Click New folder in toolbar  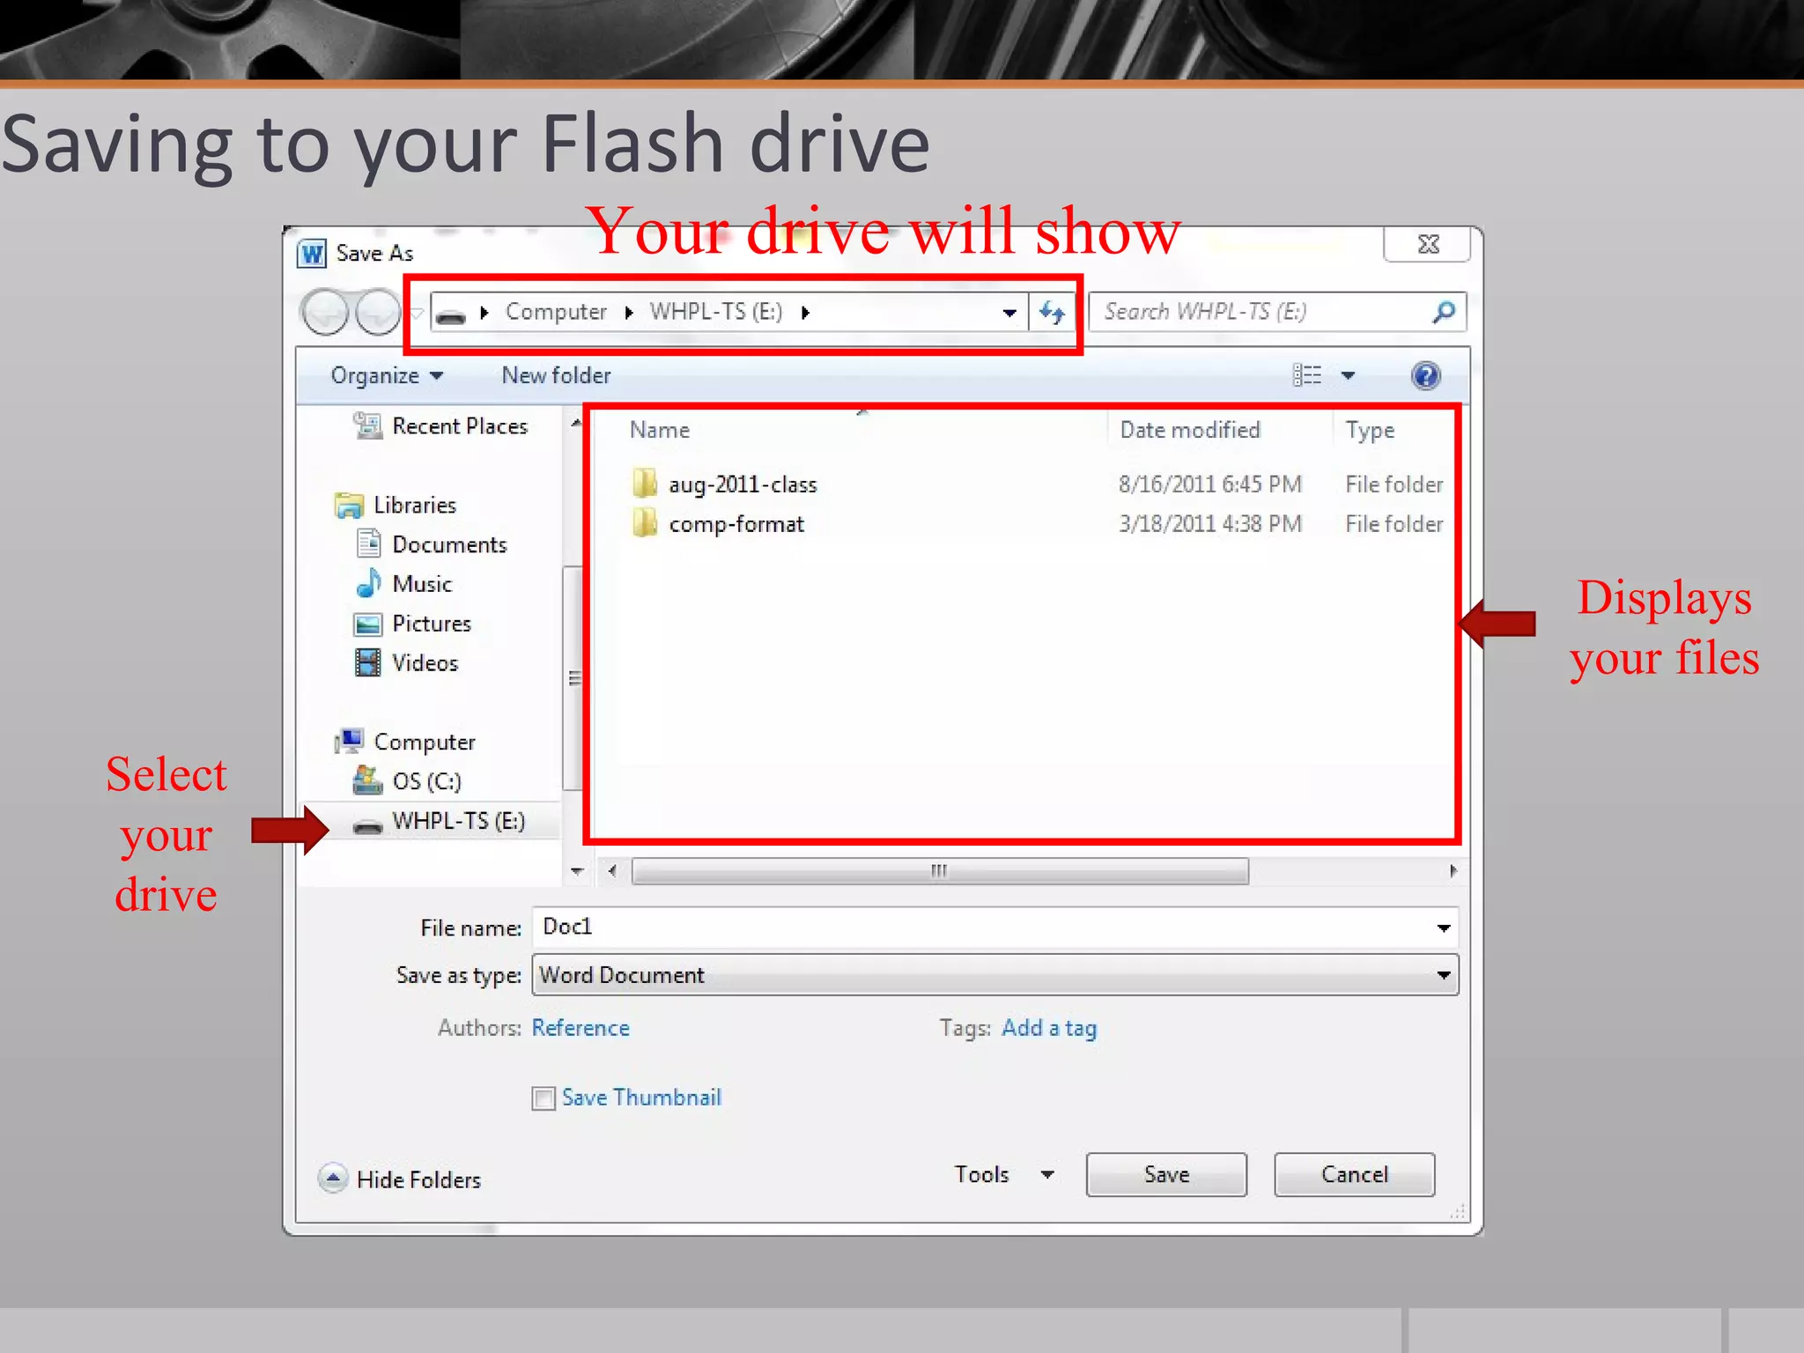coord(556,376)
